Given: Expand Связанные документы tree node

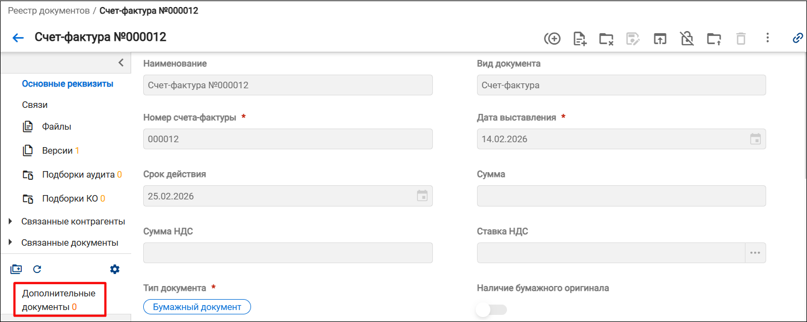Looking at the screenshot, I should pyautogui.click(x=10, y=242).
